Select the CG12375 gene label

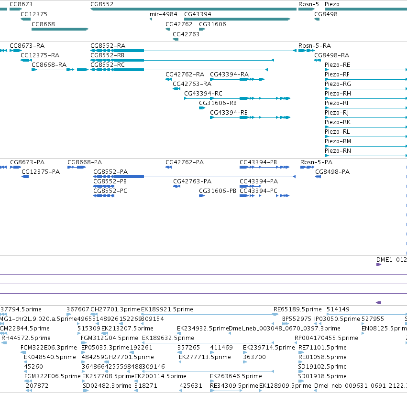pos(34,14)
